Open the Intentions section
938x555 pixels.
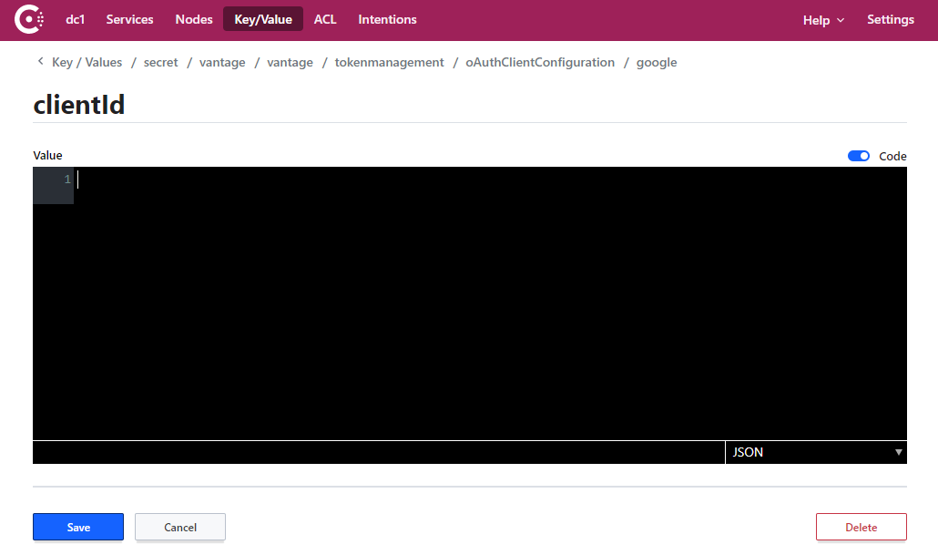click(387, 19)
